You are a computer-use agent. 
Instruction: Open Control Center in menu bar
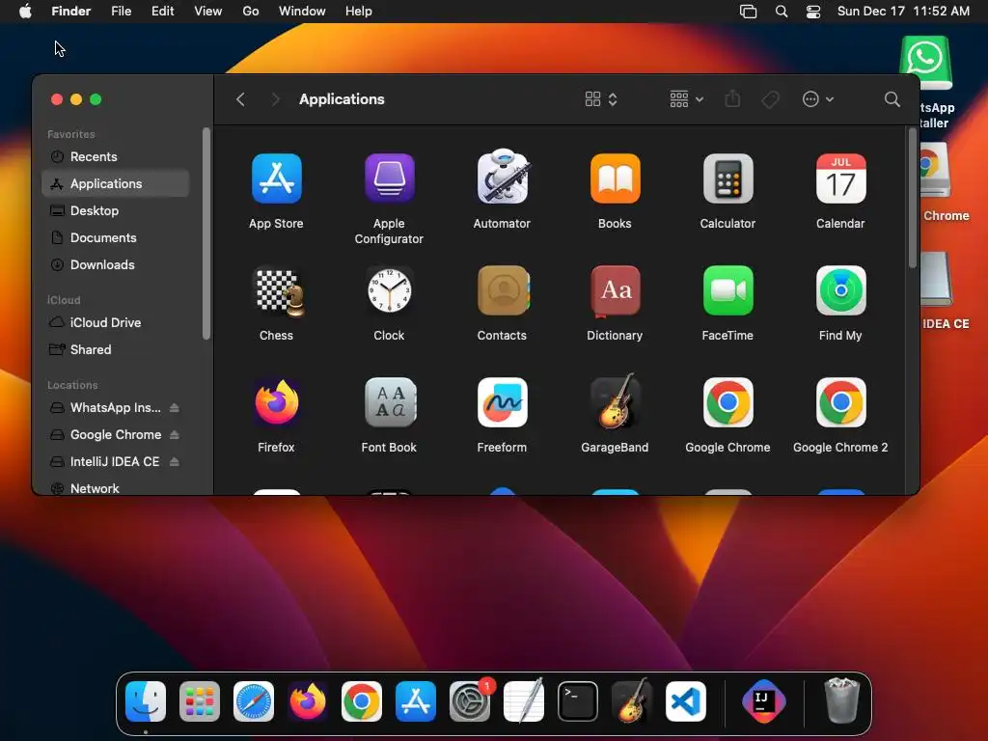(x=813, y=12)
